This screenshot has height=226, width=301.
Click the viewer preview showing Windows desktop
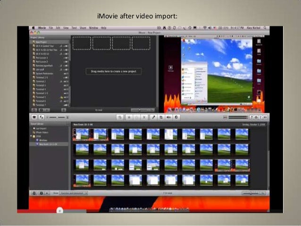click(214, 74)
